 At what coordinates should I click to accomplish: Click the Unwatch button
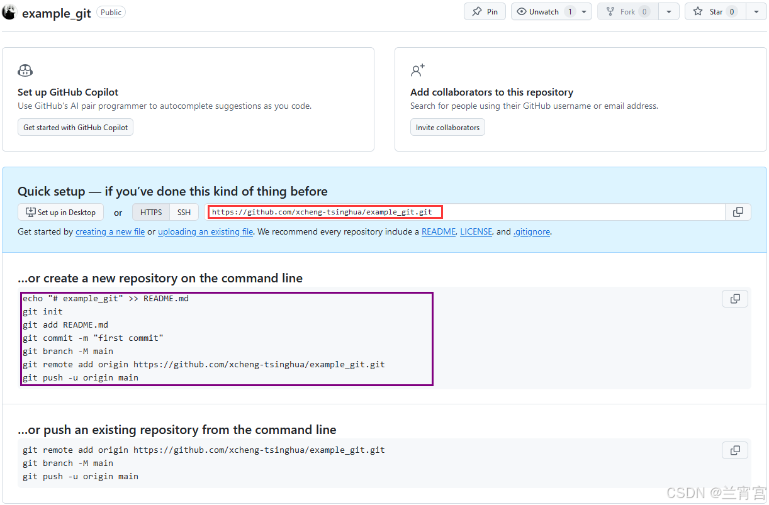coord(543,11)
